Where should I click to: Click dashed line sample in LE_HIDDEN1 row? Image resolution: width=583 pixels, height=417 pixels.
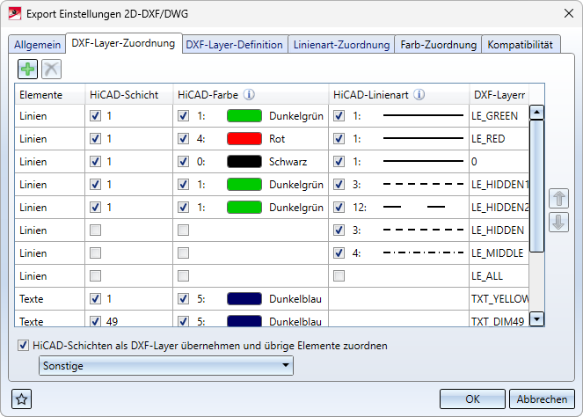point(423,184)
